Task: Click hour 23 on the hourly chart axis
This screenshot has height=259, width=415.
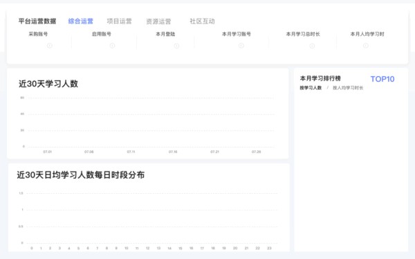Action: click(x=269, y=248)
